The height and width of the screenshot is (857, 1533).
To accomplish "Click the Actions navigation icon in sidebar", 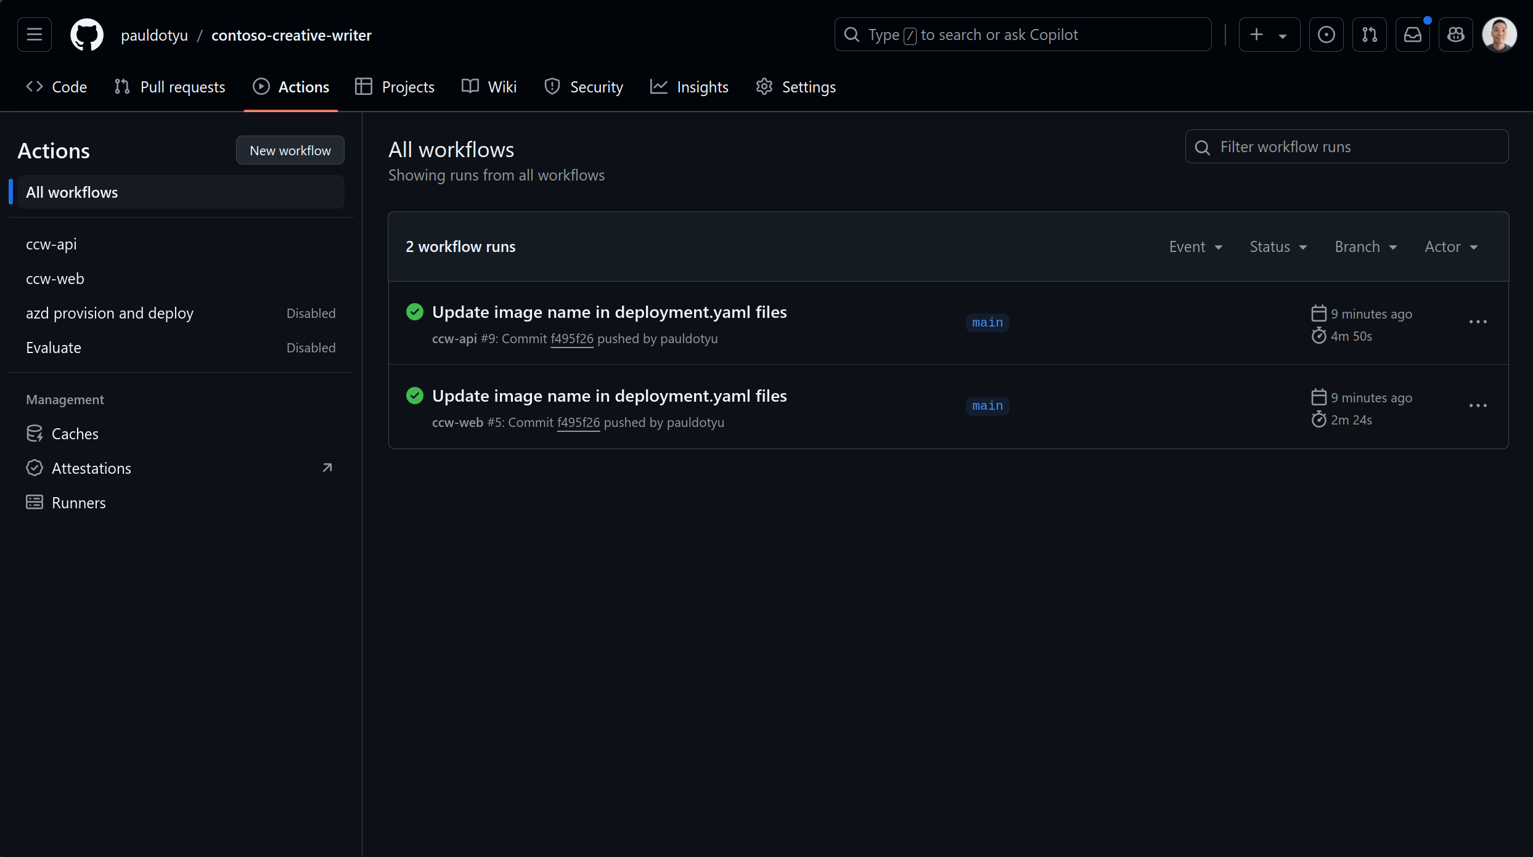I will (x=261, y=86).
